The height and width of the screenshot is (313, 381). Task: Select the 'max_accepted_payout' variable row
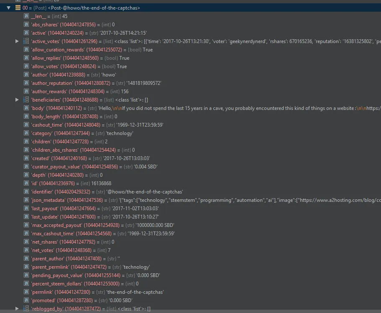click(191, 225)
